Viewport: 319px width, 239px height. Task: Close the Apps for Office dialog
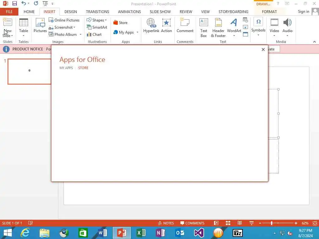pos(263,49)
